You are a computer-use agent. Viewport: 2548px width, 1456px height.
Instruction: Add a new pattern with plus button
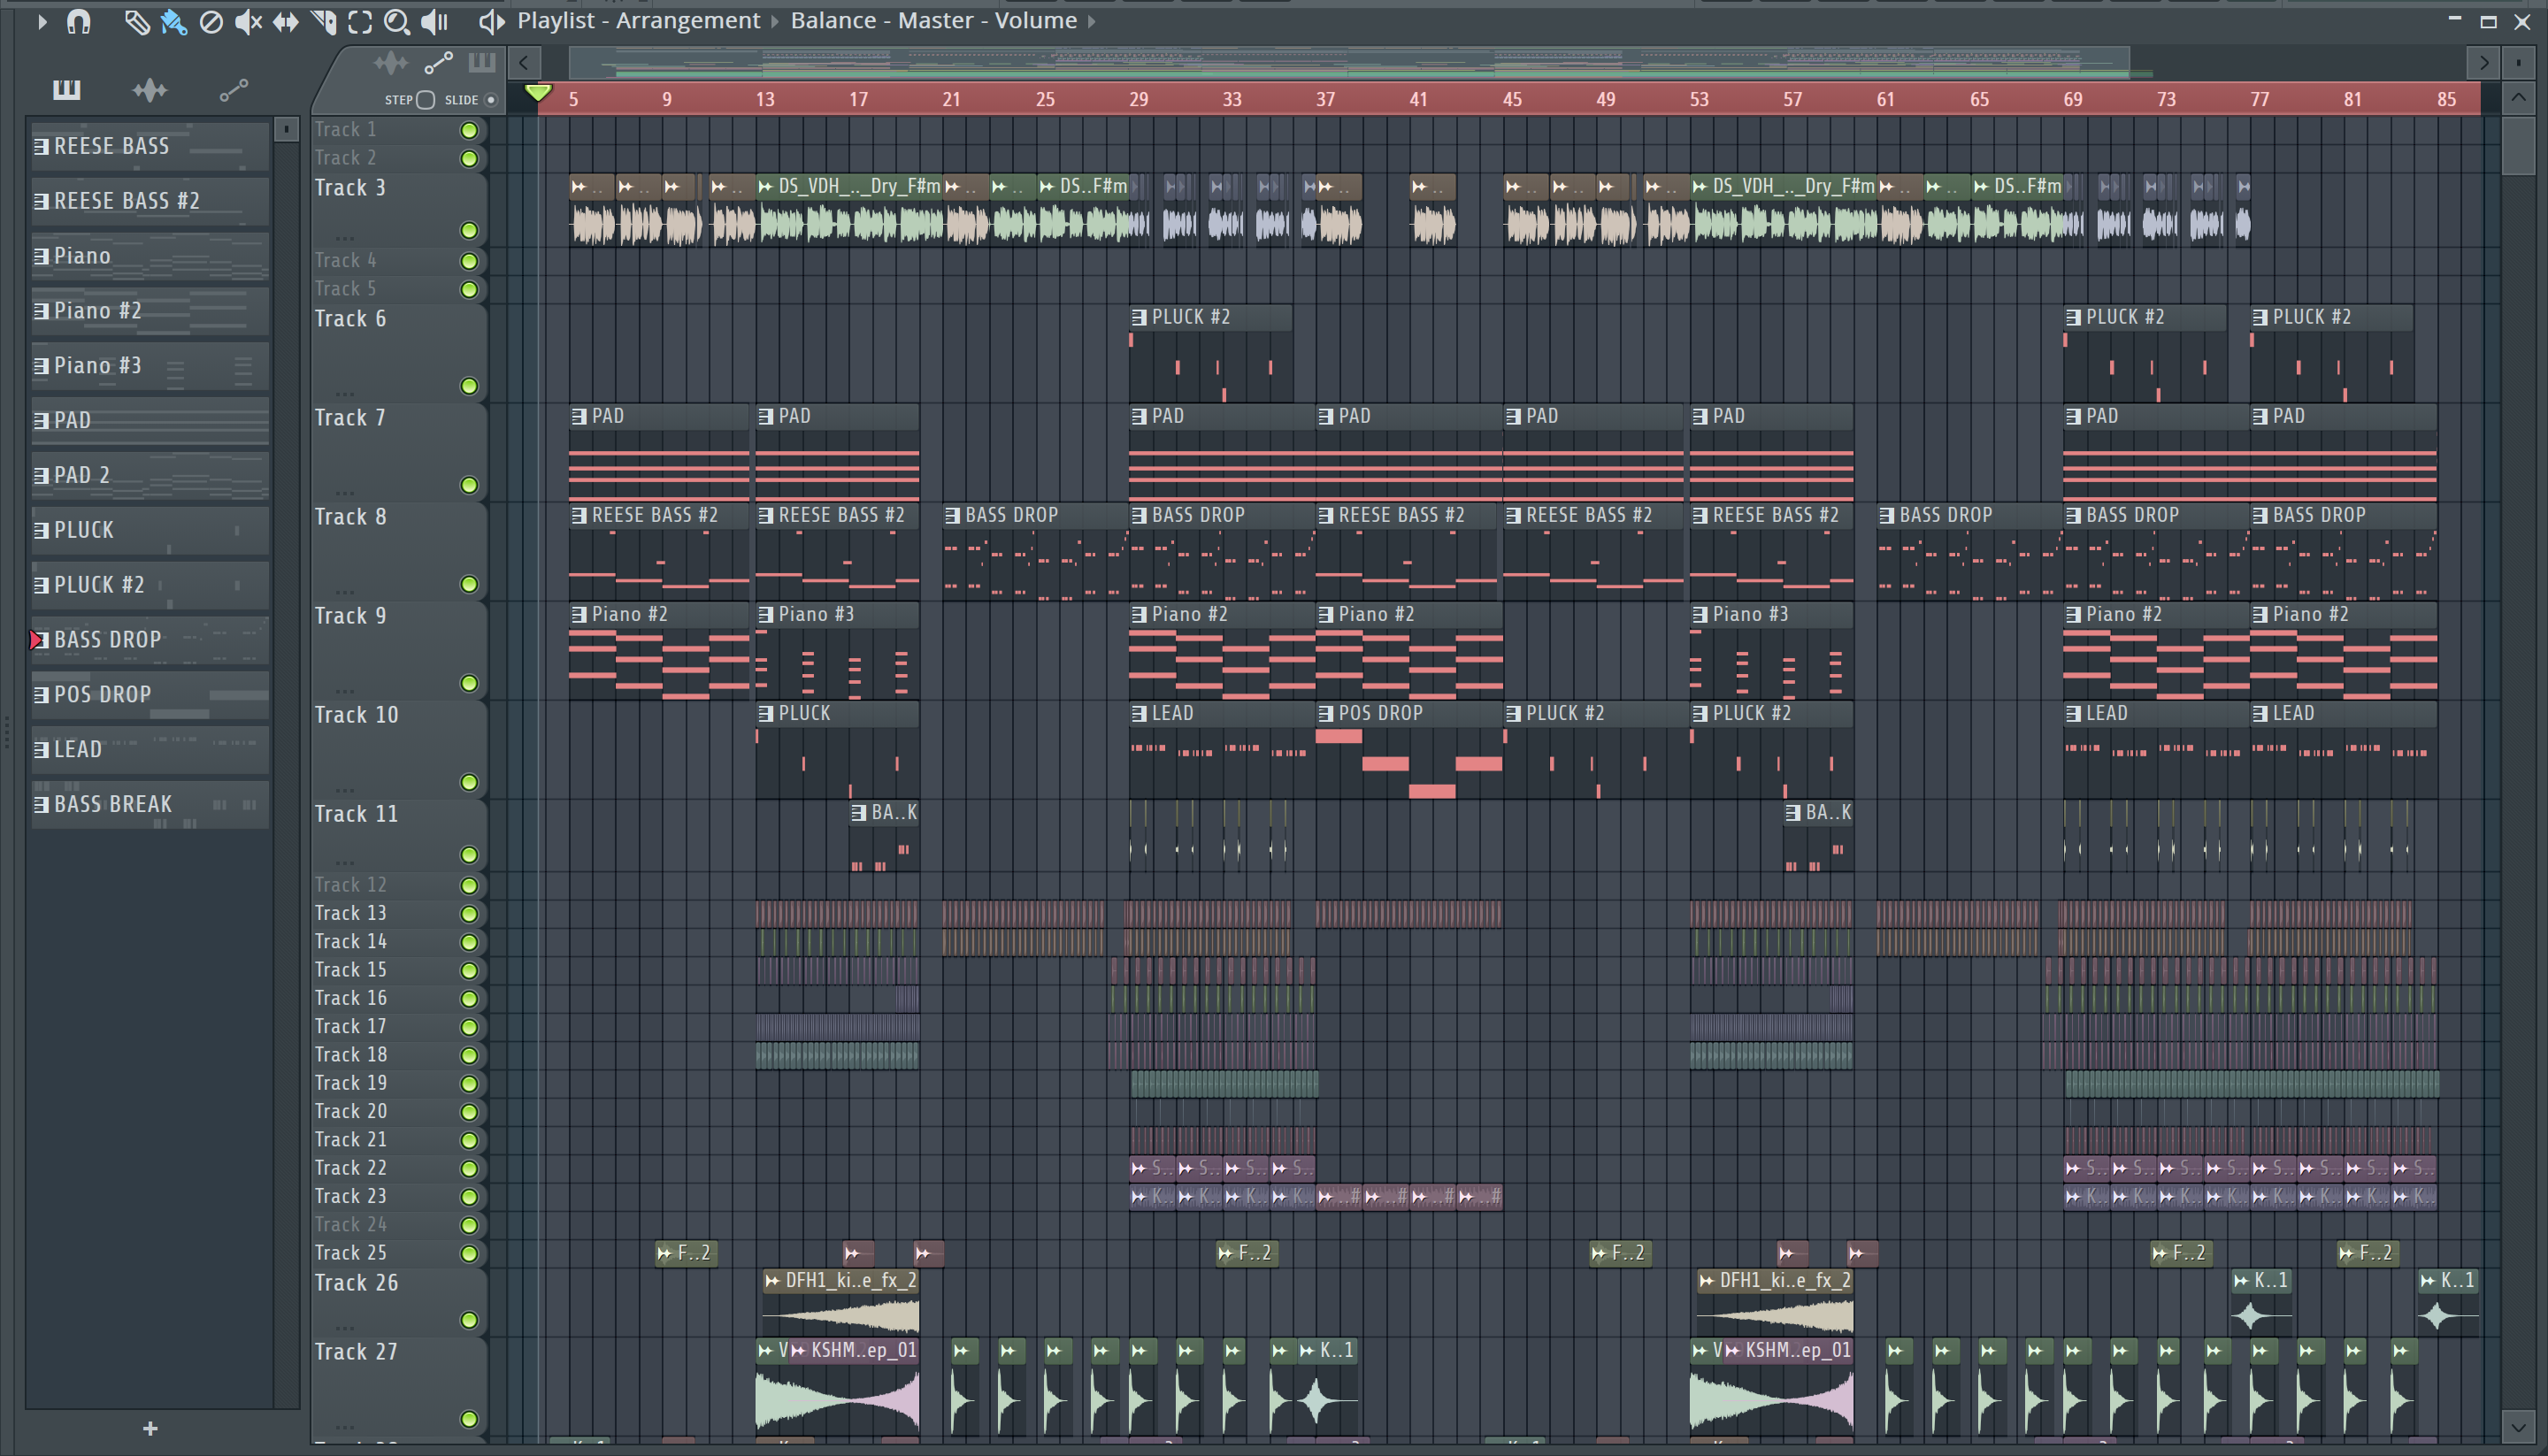[x=150, y=1429]
